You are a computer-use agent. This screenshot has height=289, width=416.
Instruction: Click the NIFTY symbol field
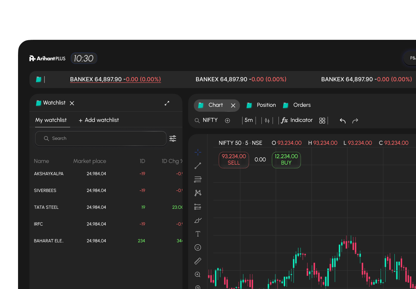pyautogui.click(x=210, y=120)
